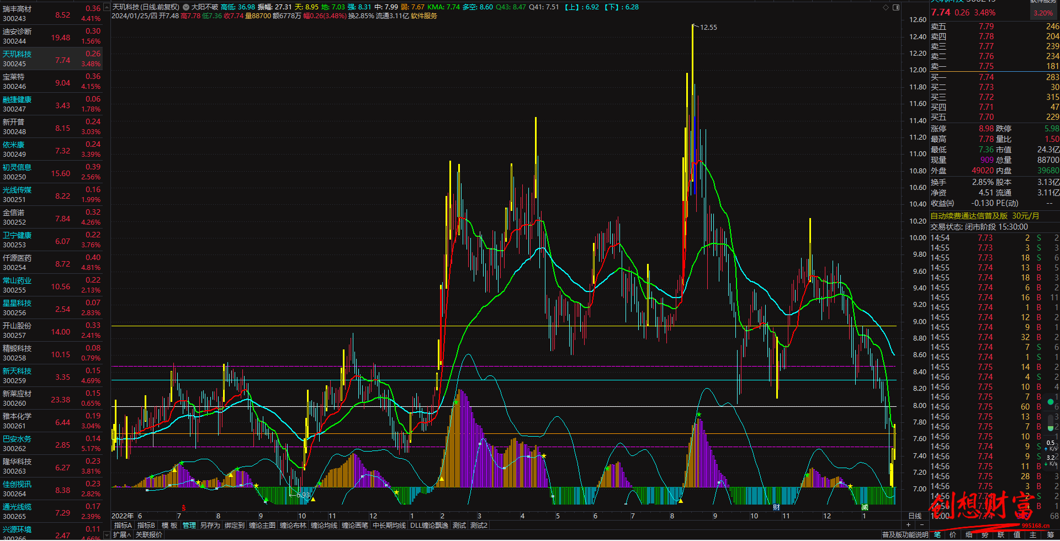Viewport: 1060px width, 541px height.
Task: Click the 软件服务 link in the chart header
Action: click(x=424, y=16)
